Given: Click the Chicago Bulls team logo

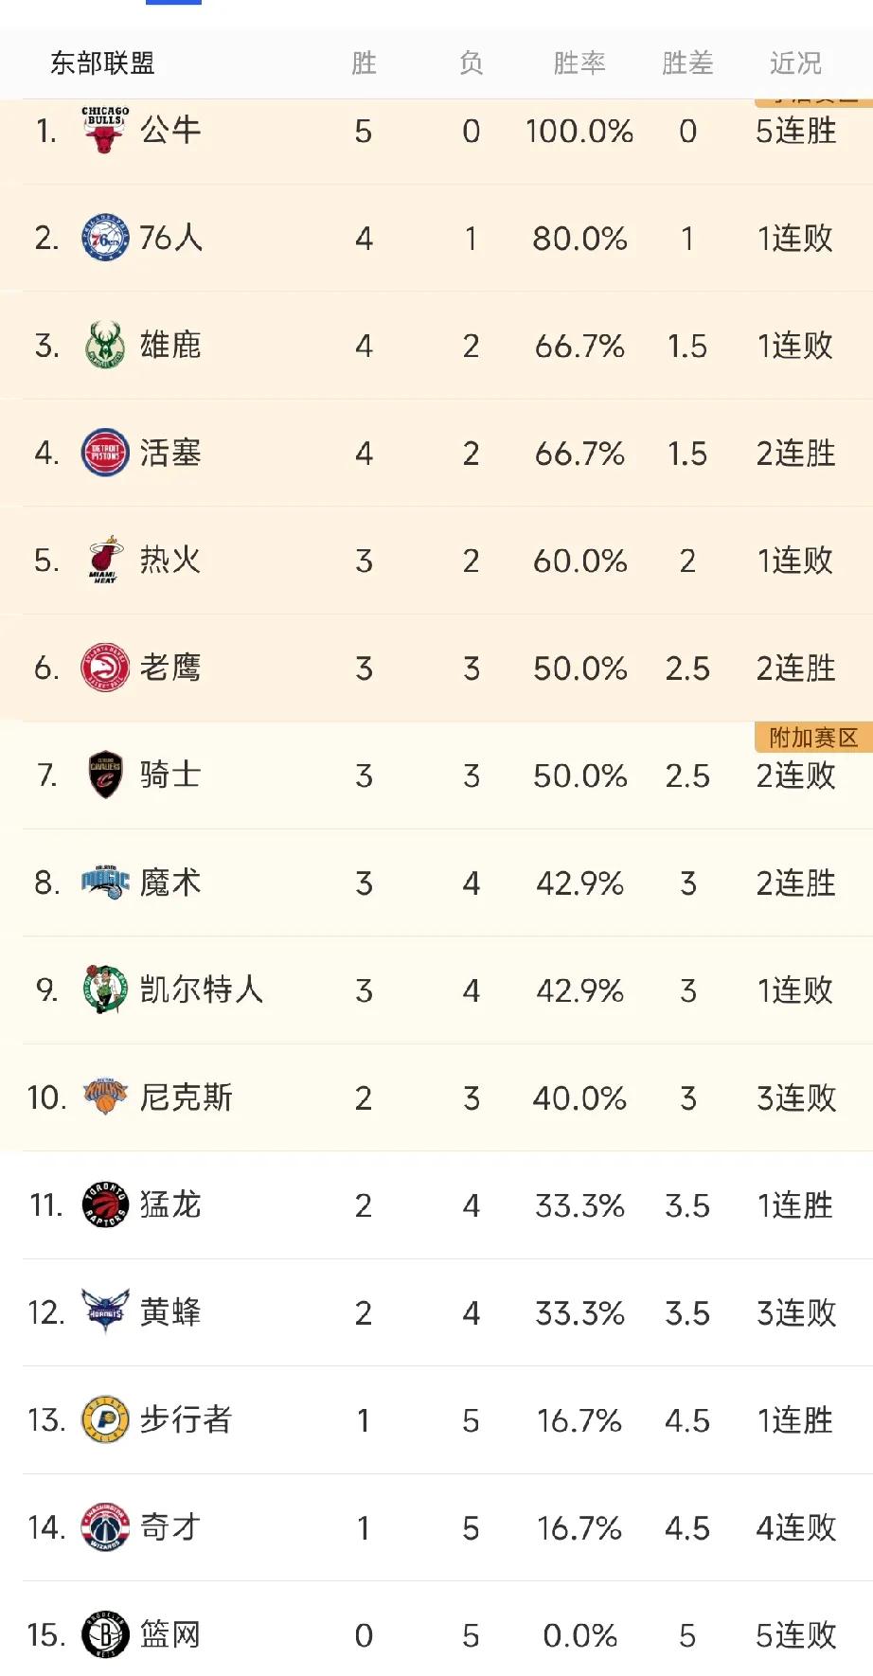Looking at the screenshot, I should [105, 130].
